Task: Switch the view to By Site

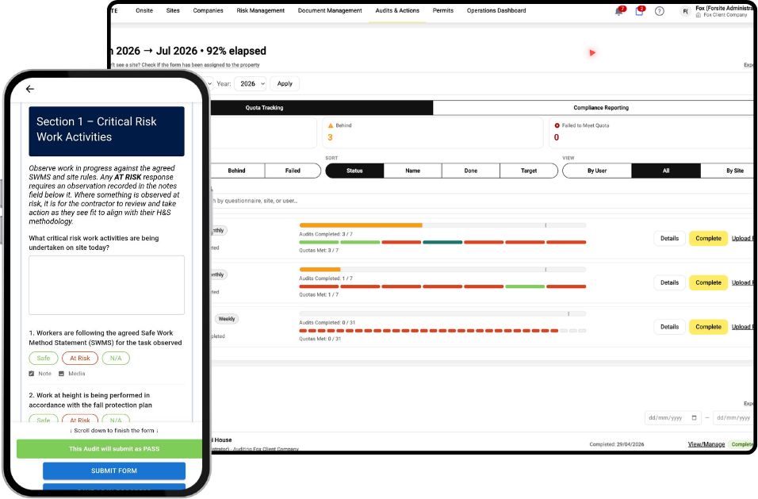Action: [x=729, y=171]
